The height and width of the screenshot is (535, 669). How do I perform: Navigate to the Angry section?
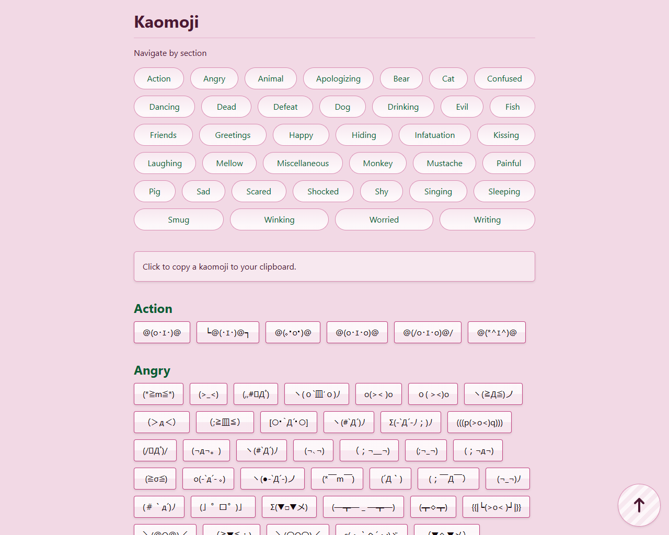pyautogui.click(x=214, y=78)
